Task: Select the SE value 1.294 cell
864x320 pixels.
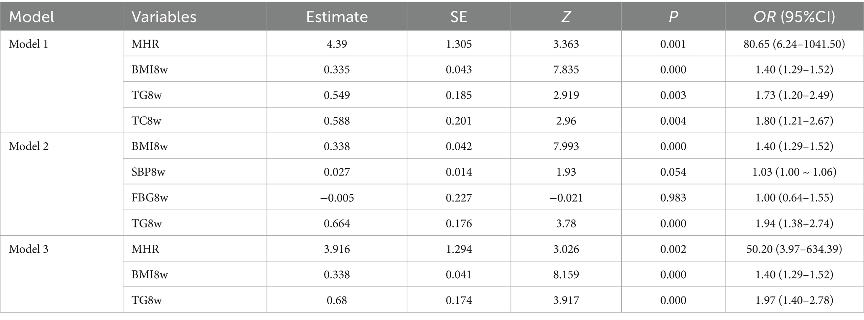Action: 458,249
